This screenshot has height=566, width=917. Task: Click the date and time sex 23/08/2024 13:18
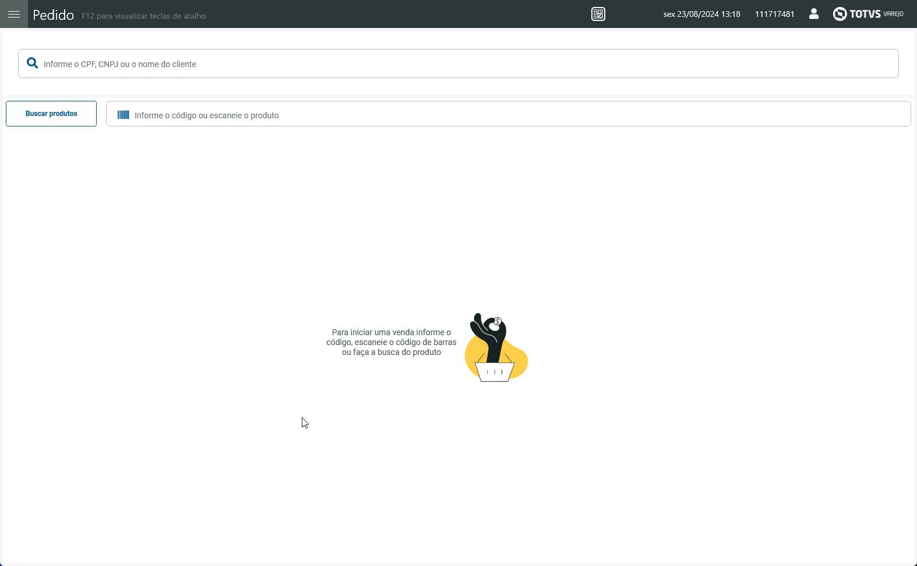[702, 14]
